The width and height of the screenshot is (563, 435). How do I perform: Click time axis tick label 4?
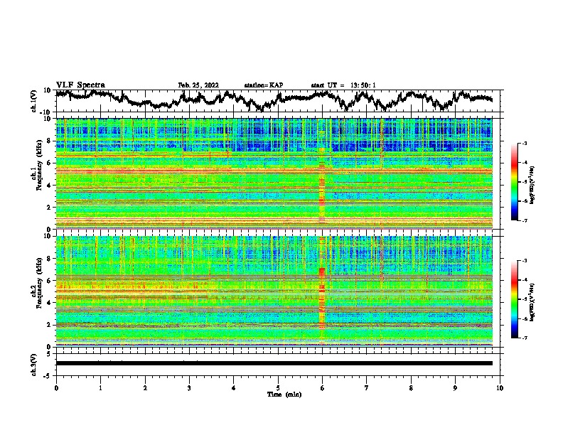coord(234,388)
